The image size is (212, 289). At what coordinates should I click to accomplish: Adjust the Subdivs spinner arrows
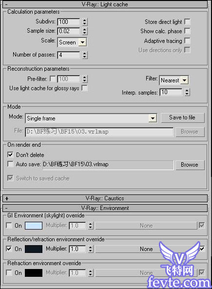pos(84,22)
